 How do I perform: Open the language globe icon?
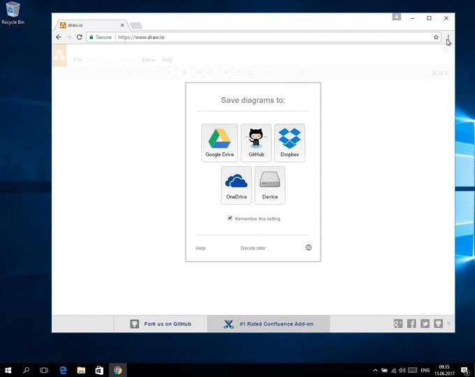[308, 247]
